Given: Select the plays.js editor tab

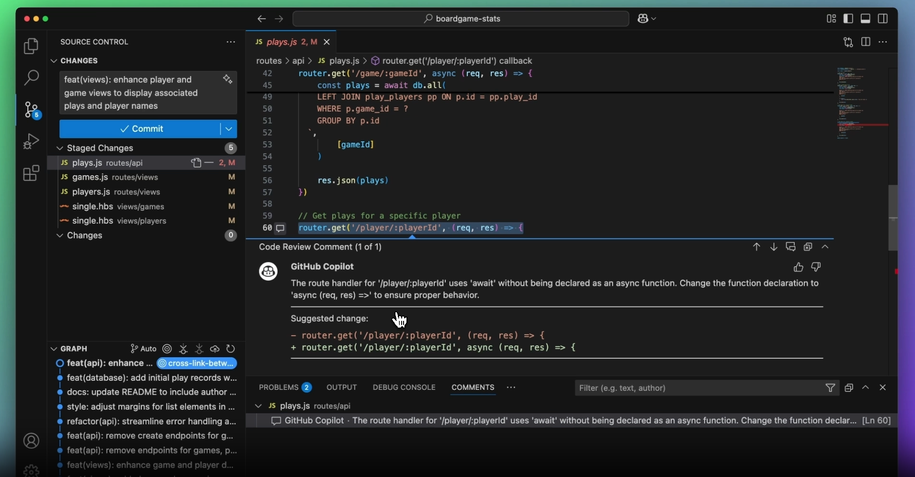Looking at the screenshot, I should click(x=291, y=42).
